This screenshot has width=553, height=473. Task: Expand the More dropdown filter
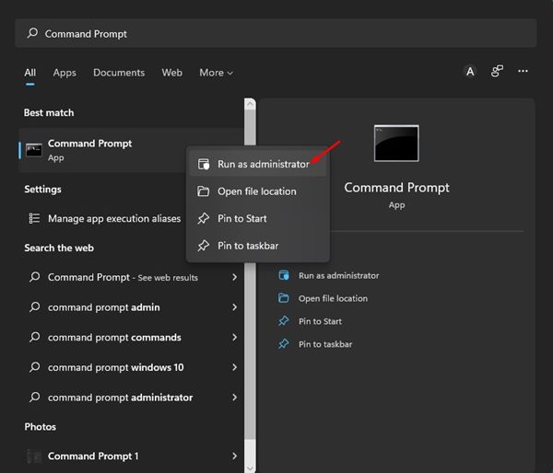[x=216, y=73]
